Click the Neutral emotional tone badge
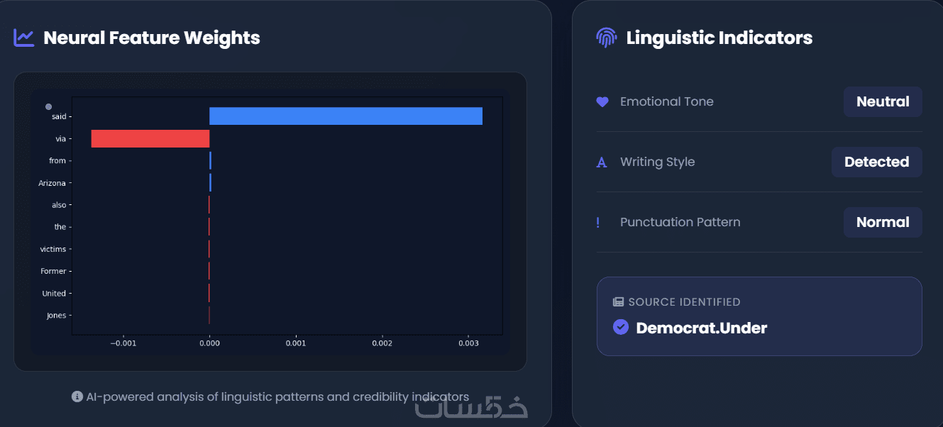 tap(882, 101)
